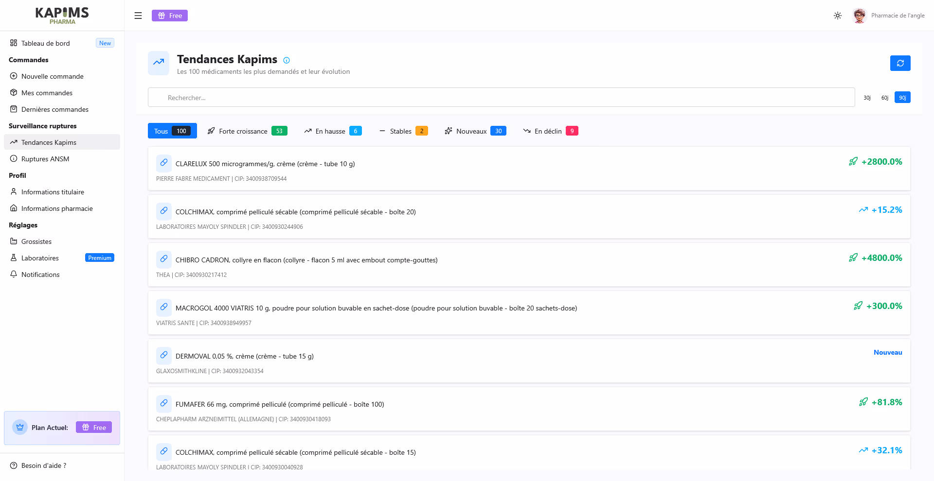
Task: Click the pill icon beside CLARELUX 500
Action: coord(164,163)
